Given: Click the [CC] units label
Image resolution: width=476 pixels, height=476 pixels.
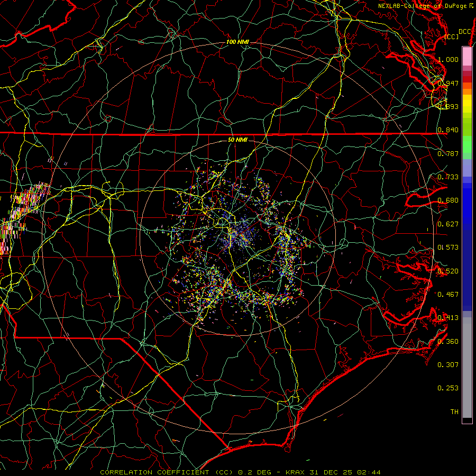Looking at the screenshot, I should [452, 36].
